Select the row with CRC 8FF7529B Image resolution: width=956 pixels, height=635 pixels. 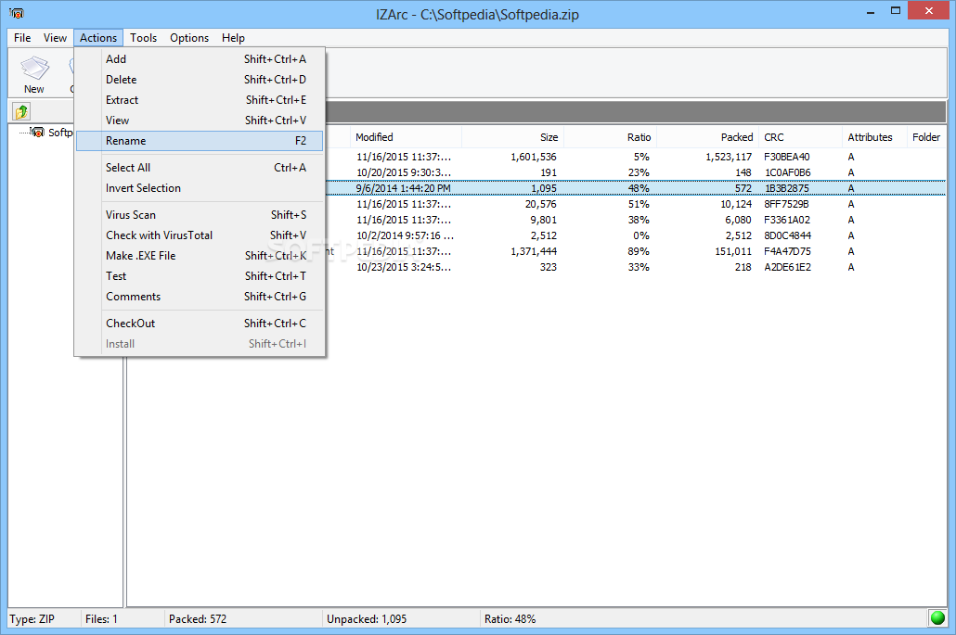(x=636, y=205)
